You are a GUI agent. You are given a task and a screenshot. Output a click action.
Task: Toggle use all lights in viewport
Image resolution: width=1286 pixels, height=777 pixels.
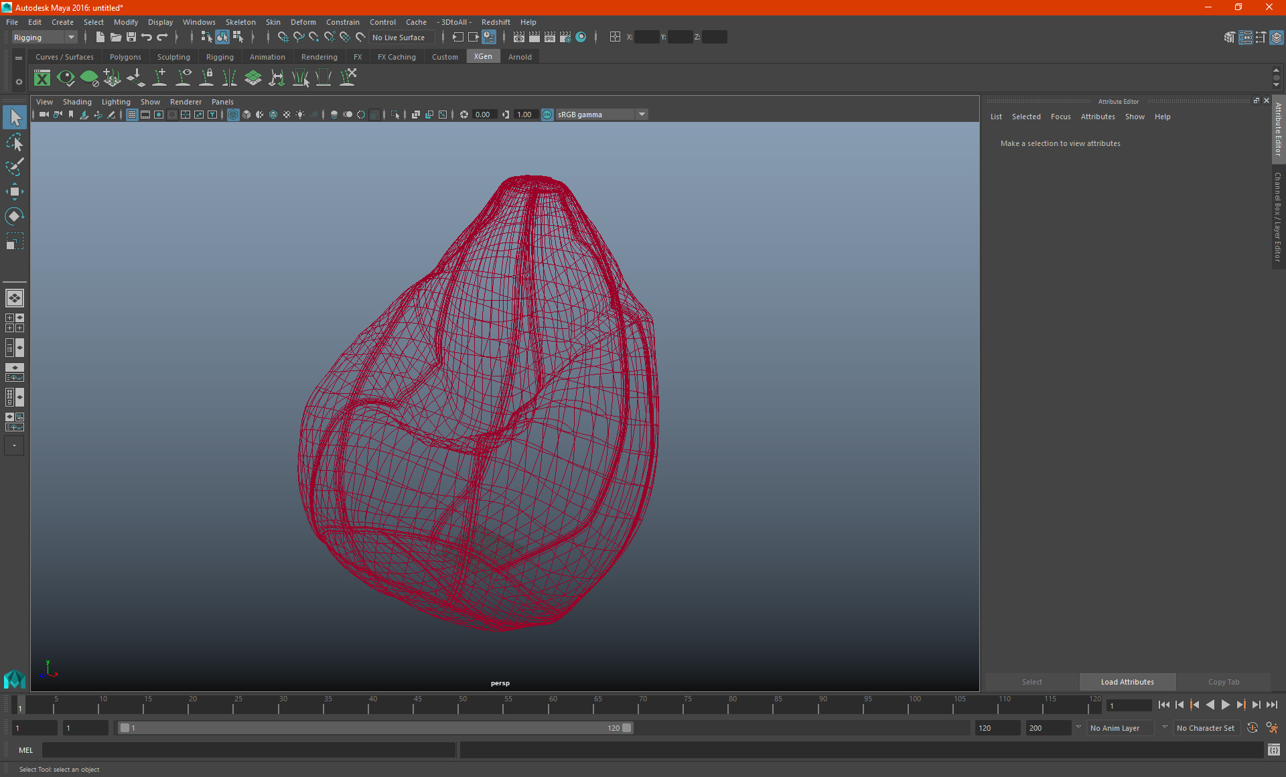(300, 115)
